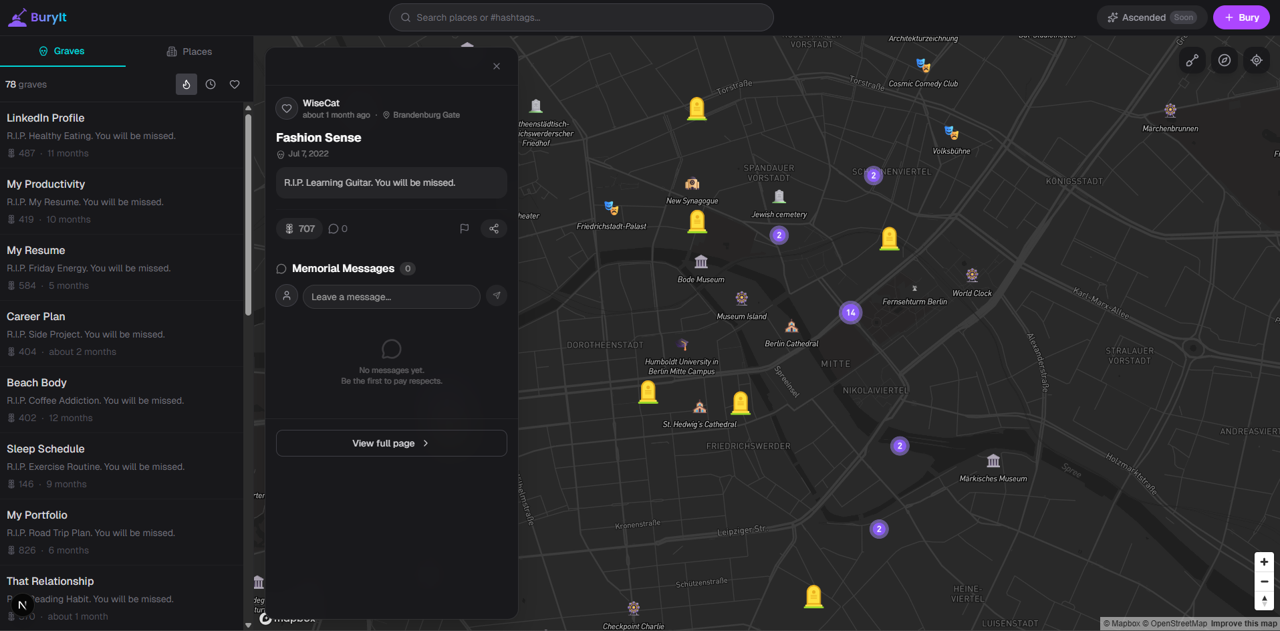Report grave with flag icon
This screenshot has width=1280, height=631.
465,229
